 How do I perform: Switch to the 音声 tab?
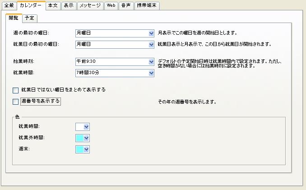click(126, 6)
